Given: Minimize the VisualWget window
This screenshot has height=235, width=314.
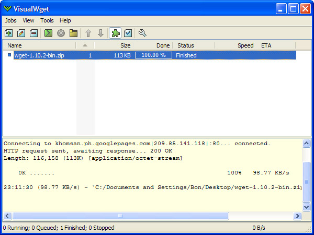Looking at the screenshot, I should (281, 8).
